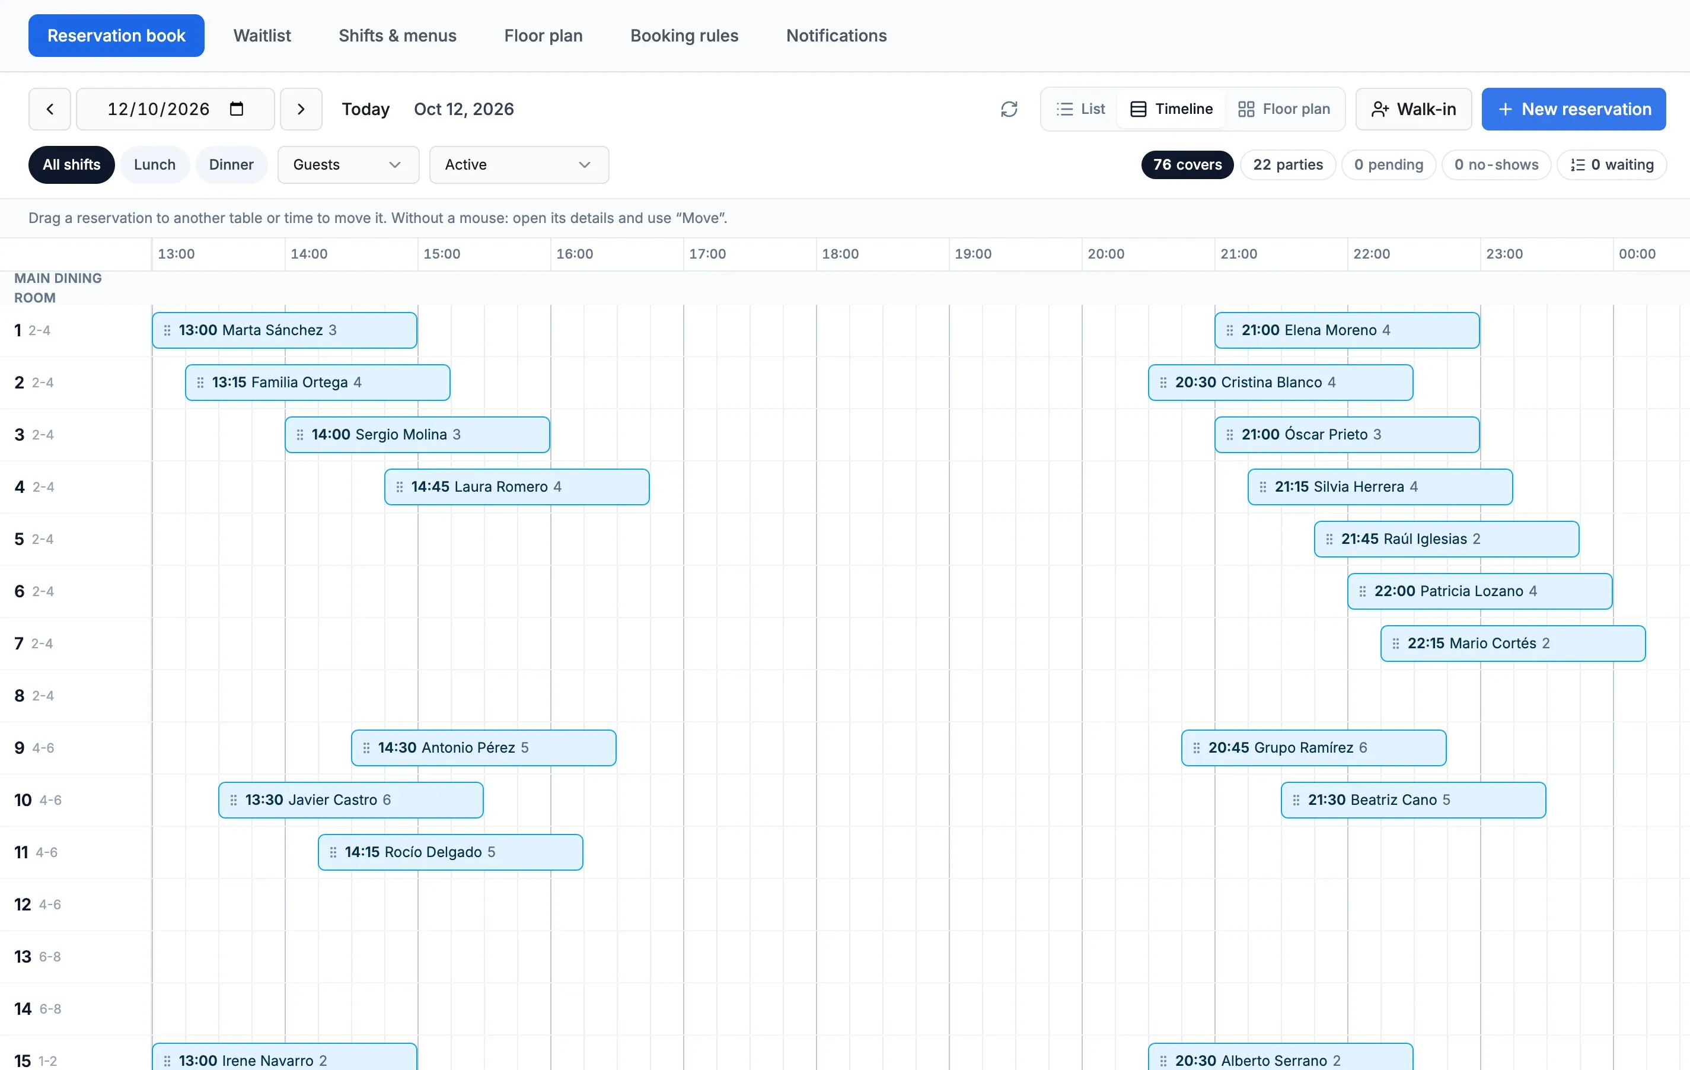The height and width of the screenshot is (1070, 1690).
Task: Open Óscar Prieto 21:00 reservation
Action: click(1347, 435)
